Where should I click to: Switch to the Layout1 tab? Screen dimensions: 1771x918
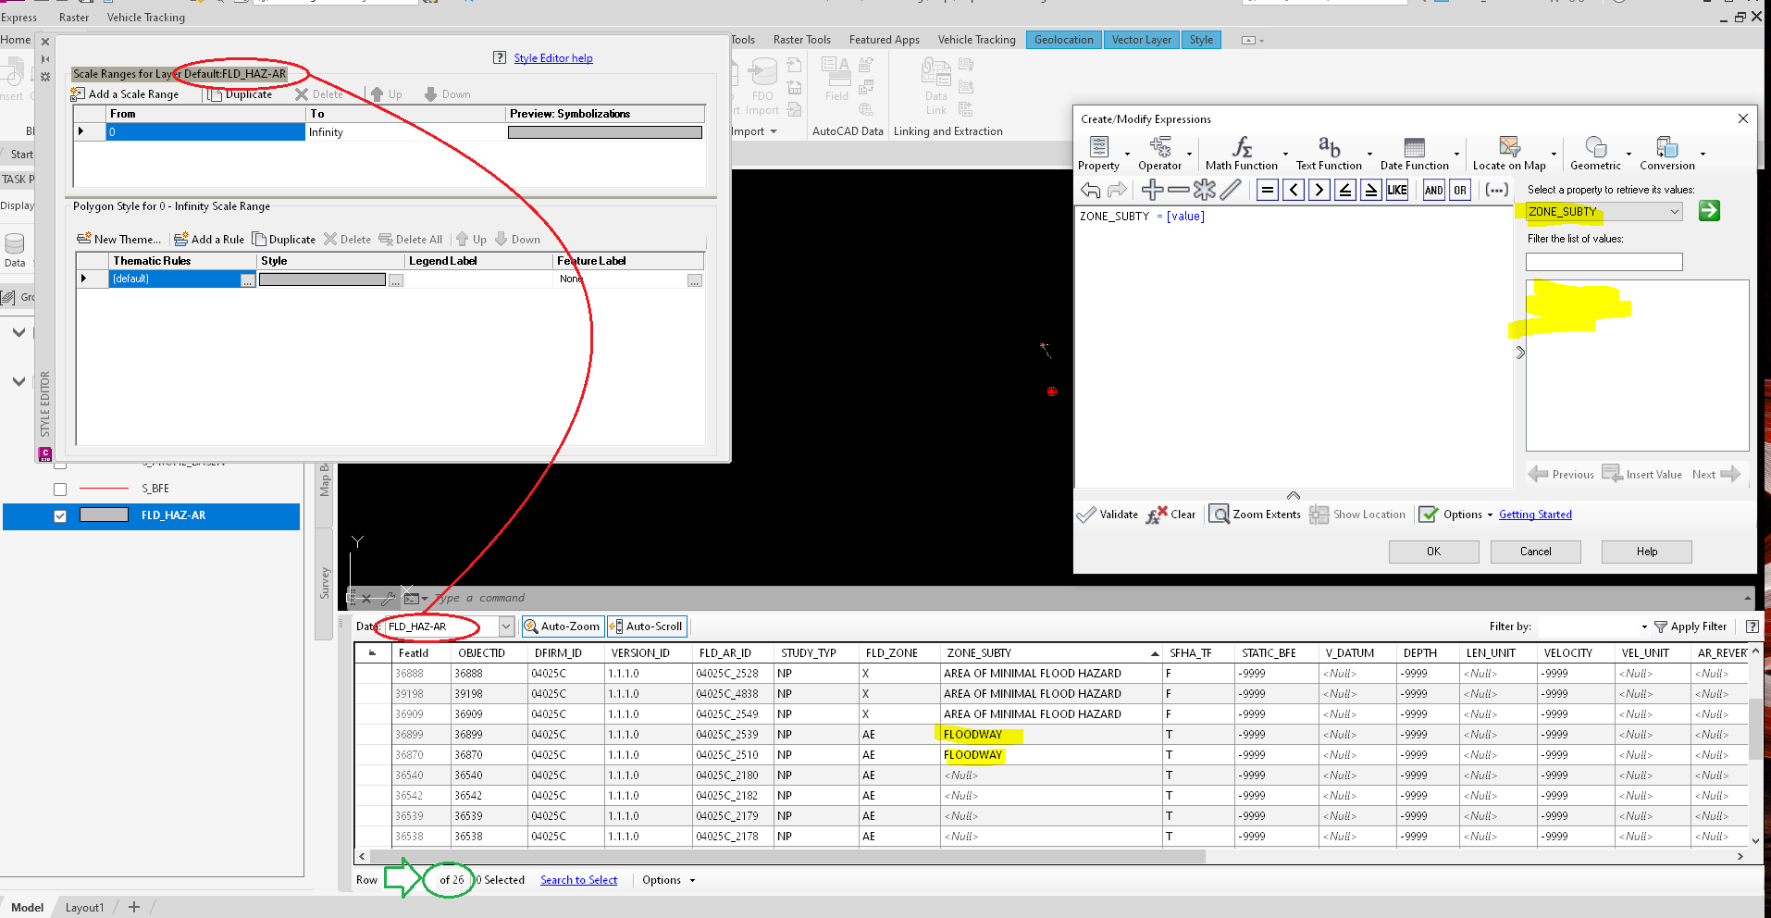[84, 908]
